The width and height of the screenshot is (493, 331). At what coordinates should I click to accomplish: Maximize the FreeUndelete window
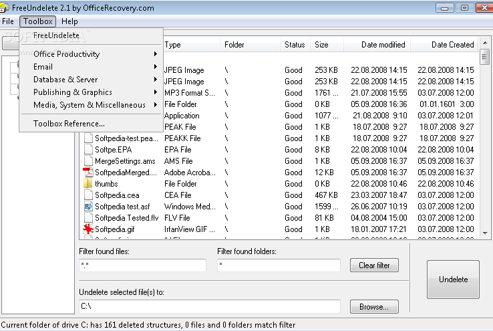(x=464, y=8)
